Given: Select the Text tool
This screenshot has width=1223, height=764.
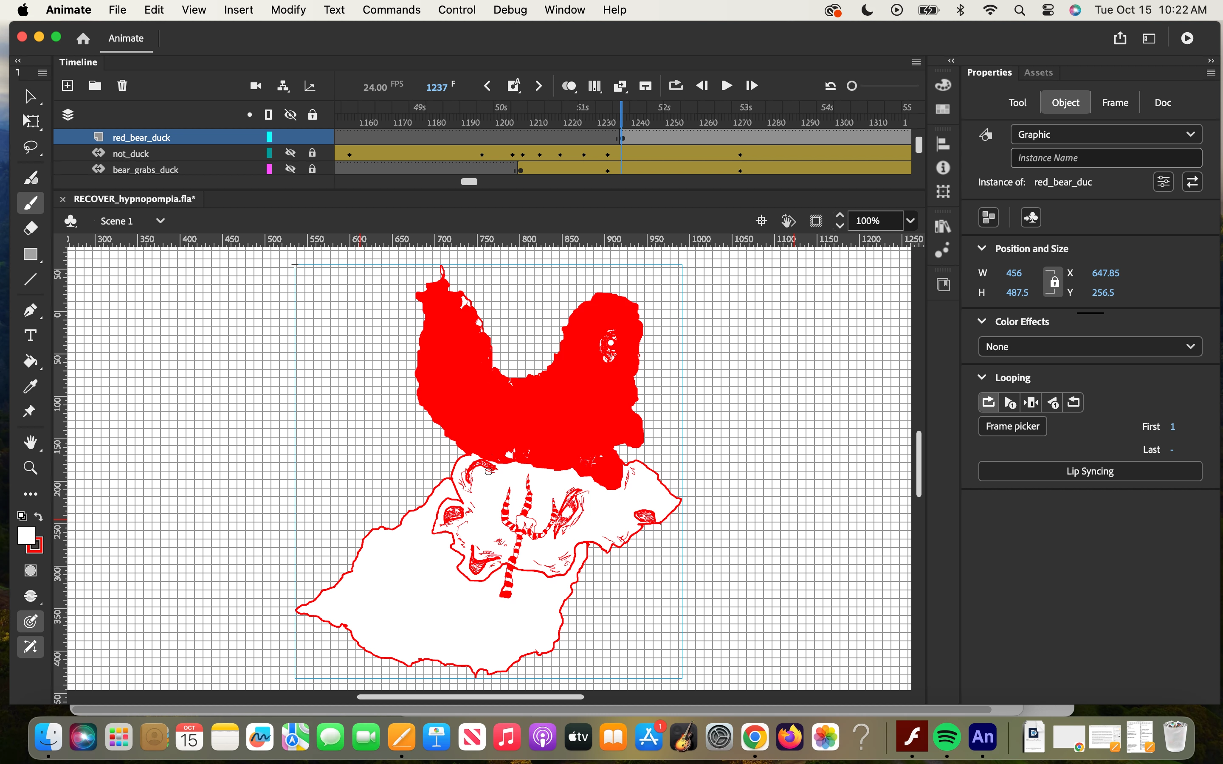Looking at the screenshot, I should coord(30,336).
